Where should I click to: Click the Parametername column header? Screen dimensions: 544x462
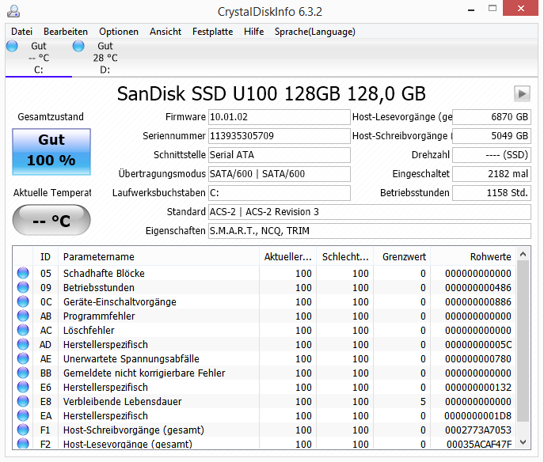point(159,256)
